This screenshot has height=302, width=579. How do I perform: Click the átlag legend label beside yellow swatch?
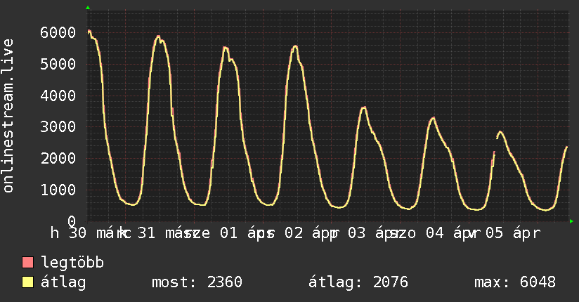click(63, 282)
